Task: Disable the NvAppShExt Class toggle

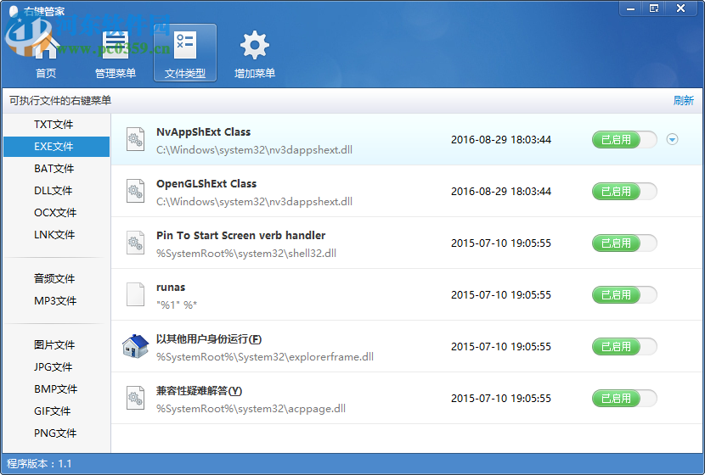Action: pyautogui.click(x=624, y=140)
